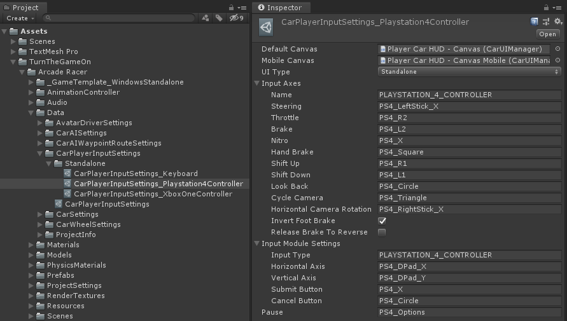Enable Release Brake To Reverse checkbox
The height and width of the screenshot is (321, 567).
click(x=382, y=232)
